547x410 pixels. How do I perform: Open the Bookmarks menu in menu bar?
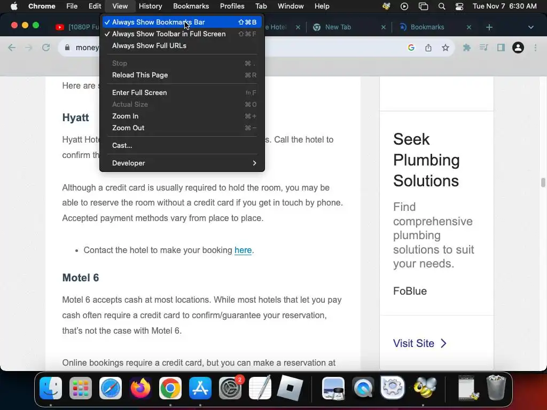(191, 6)
